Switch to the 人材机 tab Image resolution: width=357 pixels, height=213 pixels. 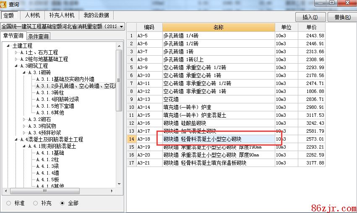32,15
